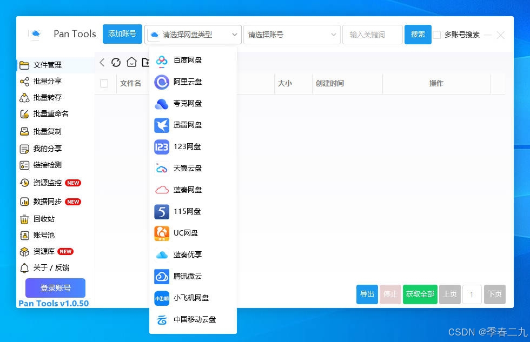Click the NEW badge next to 资源库

tap(65, 252)
